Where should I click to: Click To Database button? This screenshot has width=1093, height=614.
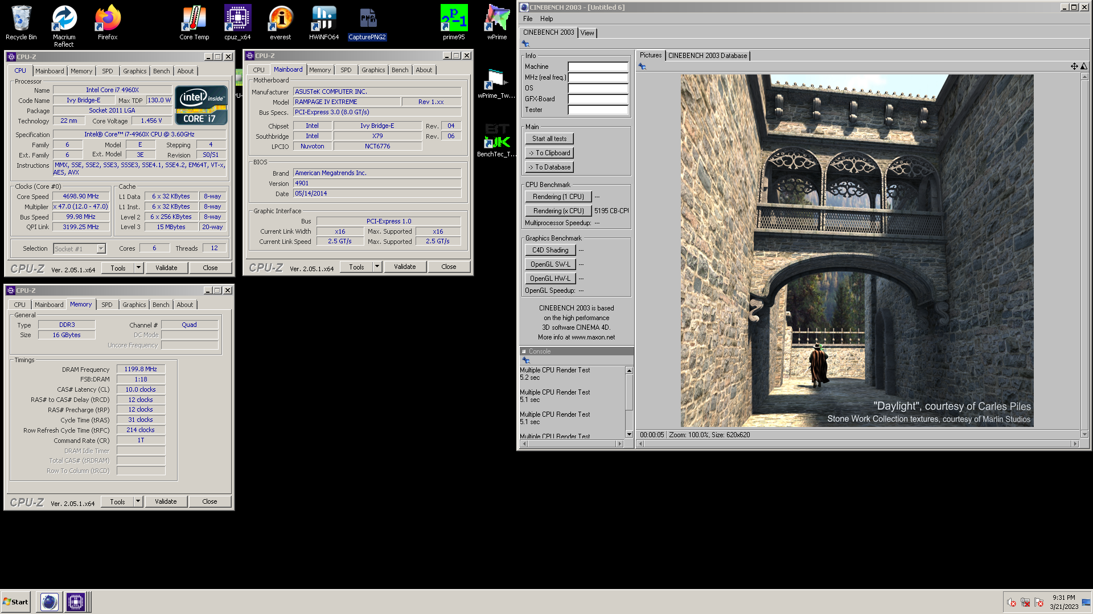pyautogui.click(x=549, y=167)
